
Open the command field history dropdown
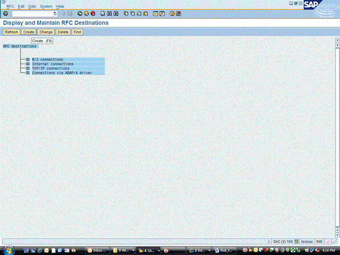coord(55,13)
